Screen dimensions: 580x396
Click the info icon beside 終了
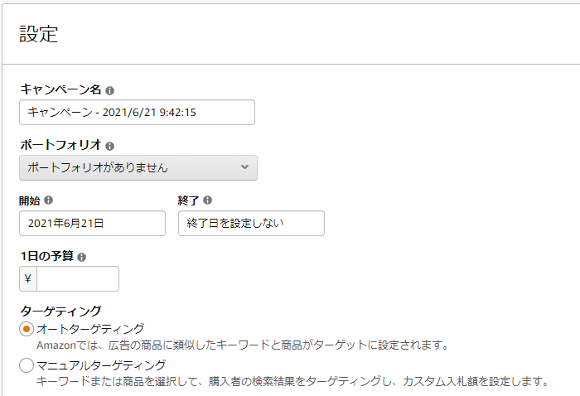pyautogui.click(x=208, y=200)
